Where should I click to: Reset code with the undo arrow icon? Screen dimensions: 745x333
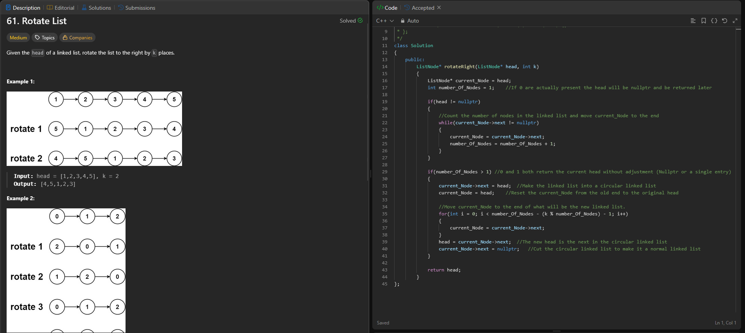(x=724, y=21)
